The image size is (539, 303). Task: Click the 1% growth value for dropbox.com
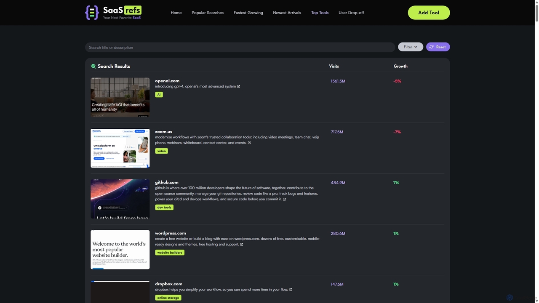tap(396, 284)
